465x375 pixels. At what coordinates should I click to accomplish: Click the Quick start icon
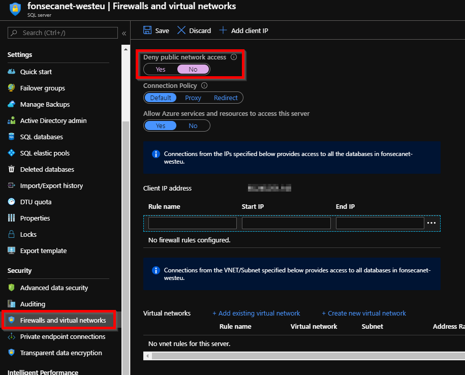(x=11, y=72)
